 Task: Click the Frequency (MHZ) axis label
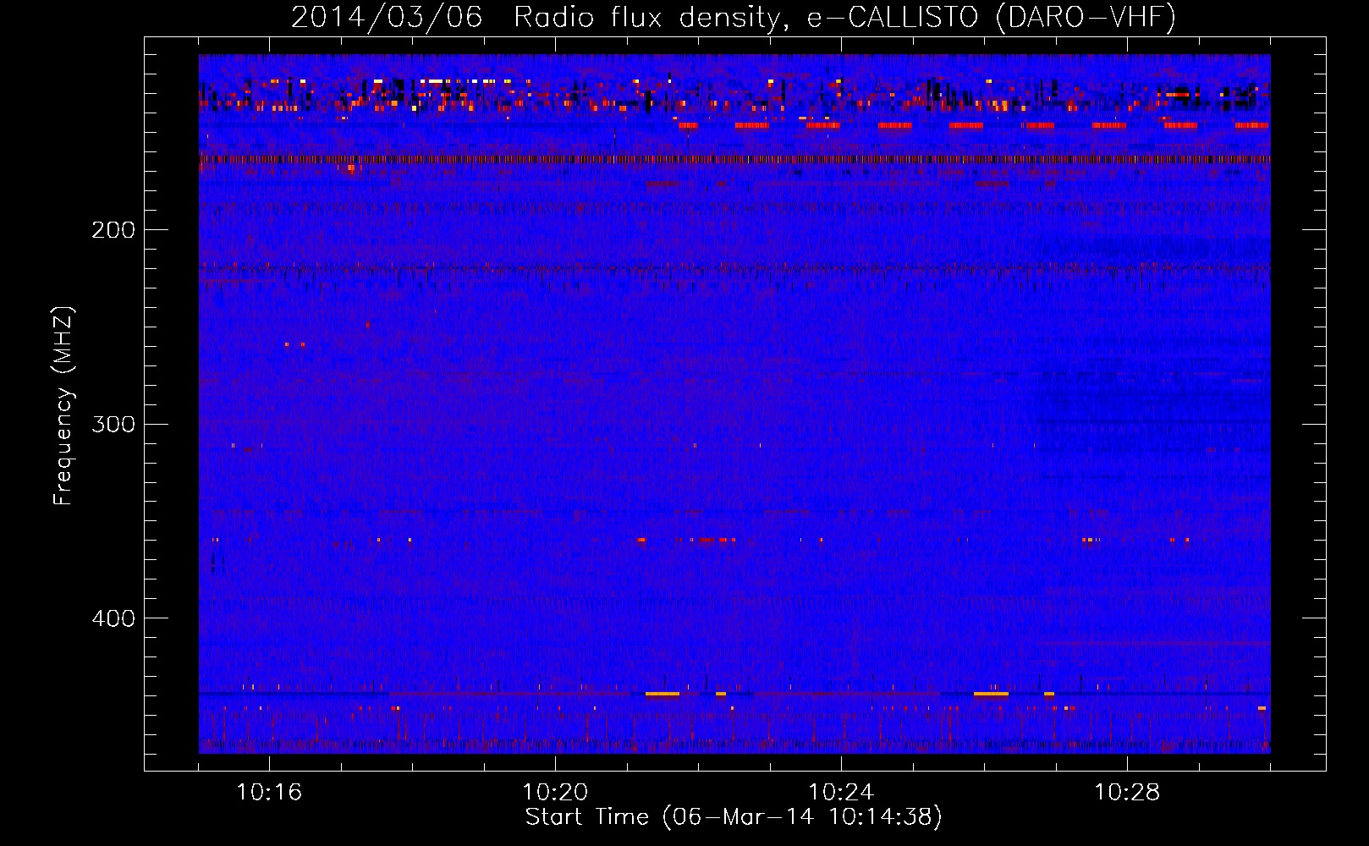click(63, 406)
